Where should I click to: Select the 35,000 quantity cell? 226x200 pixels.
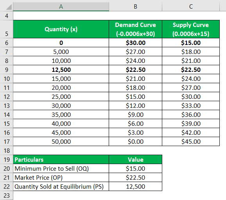coord(61,114)
